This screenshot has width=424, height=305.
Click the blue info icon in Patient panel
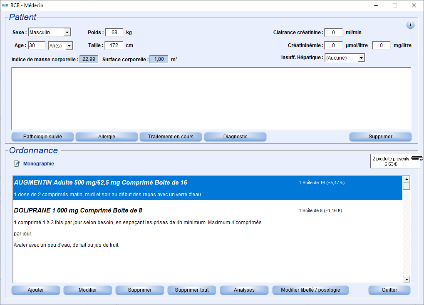(x=410, y=25)
